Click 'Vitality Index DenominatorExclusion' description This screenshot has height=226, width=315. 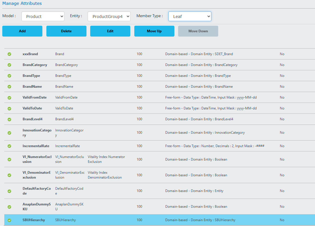pyautogui.click(x=105, y=175)
